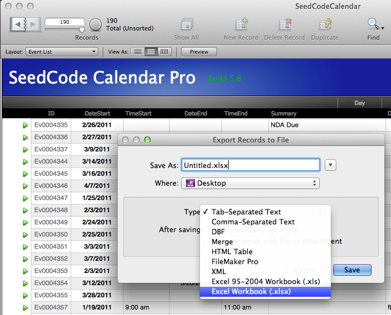Choose Excel Workbook (.xlsx) type
Image resolution: width=391 pixels, height=315 pixels.
(x=265, y=292)
